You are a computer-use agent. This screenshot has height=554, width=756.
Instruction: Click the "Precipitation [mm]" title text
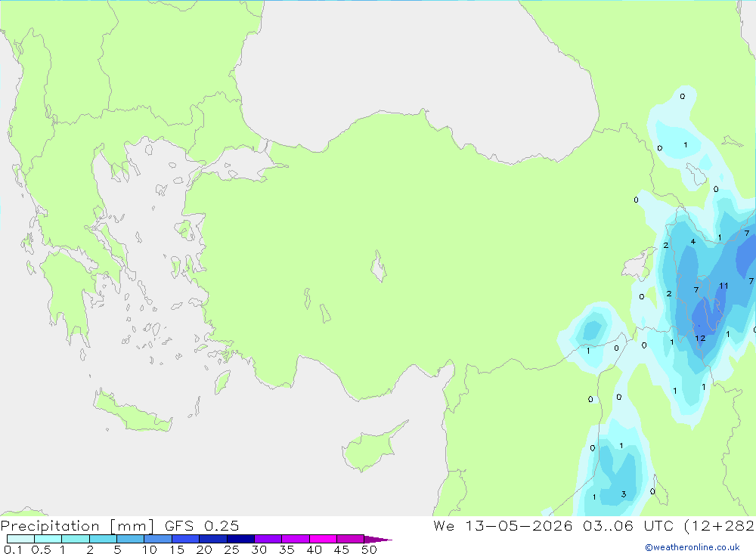click(77, 526)
